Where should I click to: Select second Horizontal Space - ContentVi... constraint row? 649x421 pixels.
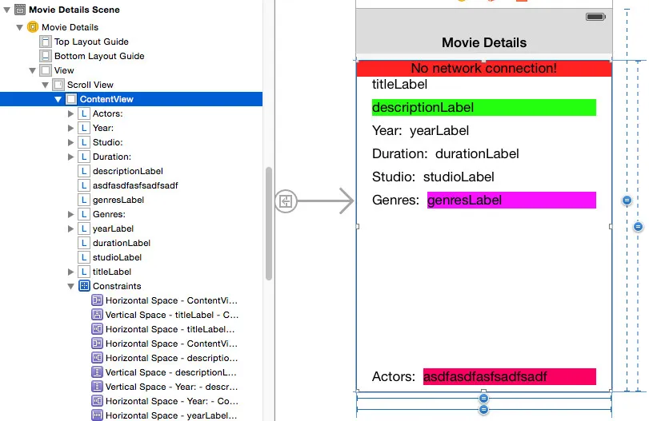pyautogui.click(x=171, y=344)
